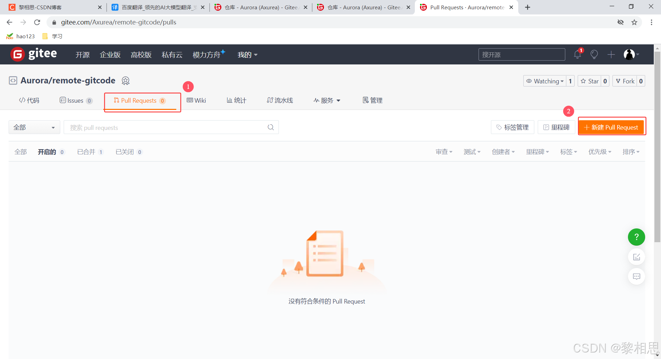This screenshot has height=359, width=661.
Task: Open a new browser tab
Action: coord(527,7)
